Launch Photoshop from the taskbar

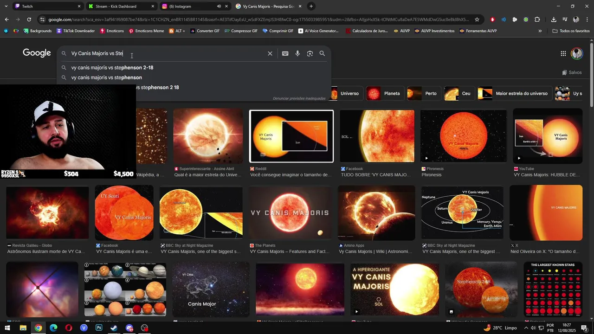[x=99, y=328]
